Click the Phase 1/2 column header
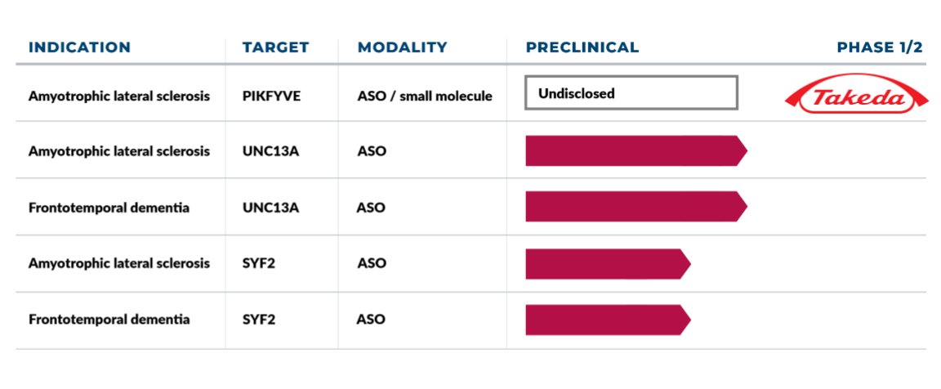This screenshot has width=941, height=389. tap(880, 47)
